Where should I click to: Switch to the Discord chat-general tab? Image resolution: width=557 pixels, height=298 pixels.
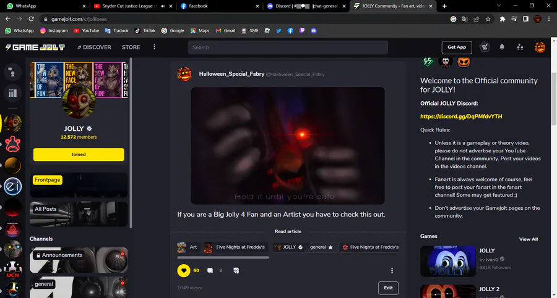coord(306,6)
